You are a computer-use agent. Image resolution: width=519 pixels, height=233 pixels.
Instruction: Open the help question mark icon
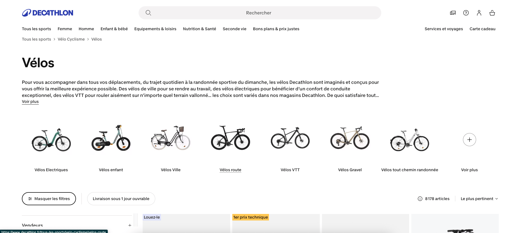466,13
